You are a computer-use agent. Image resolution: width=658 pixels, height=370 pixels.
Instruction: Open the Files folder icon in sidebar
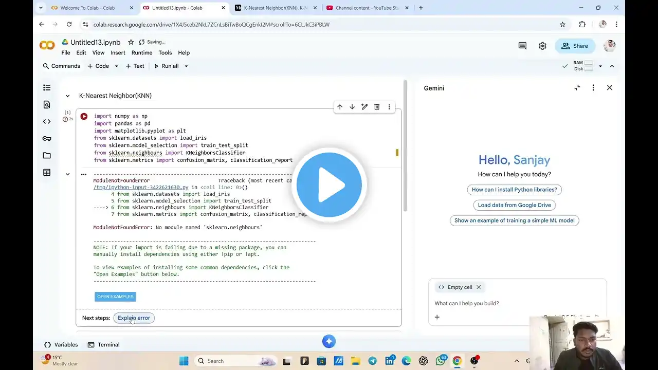pos(47,156)
